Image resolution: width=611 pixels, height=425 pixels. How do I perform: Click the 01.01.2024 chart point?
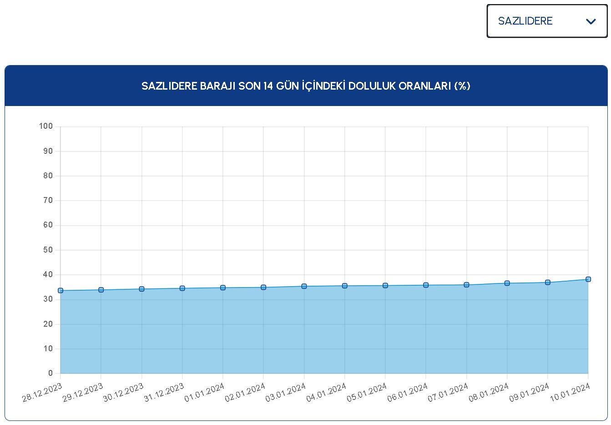(x=223, y=288)
